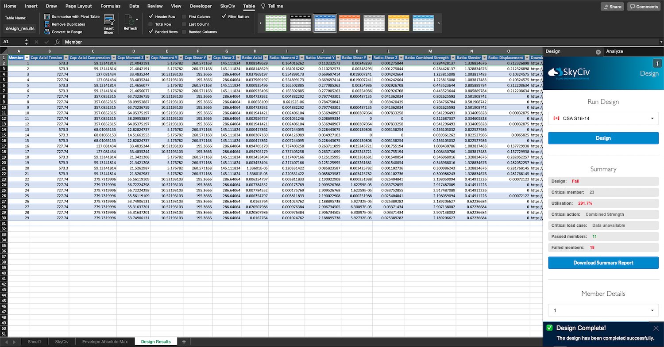Select the light blue table style swatch
Viewport: 664px width, 347px height.
point(423,23)
